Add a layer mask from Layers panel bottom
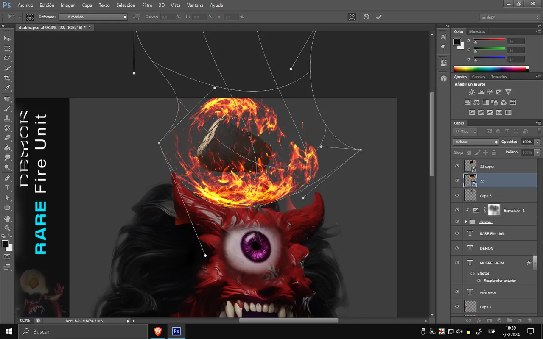Screen dimensions: 543x339 (489, 320)
